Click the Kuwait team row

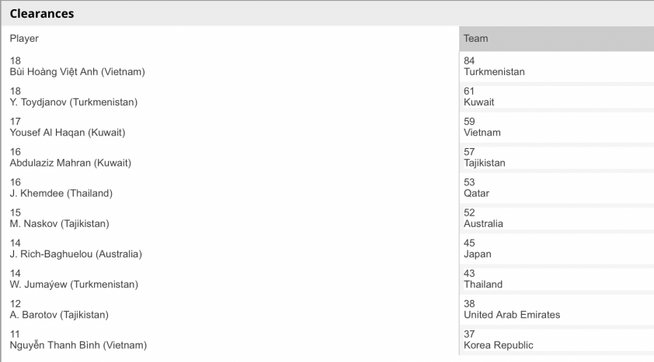(x=556, y=97)
